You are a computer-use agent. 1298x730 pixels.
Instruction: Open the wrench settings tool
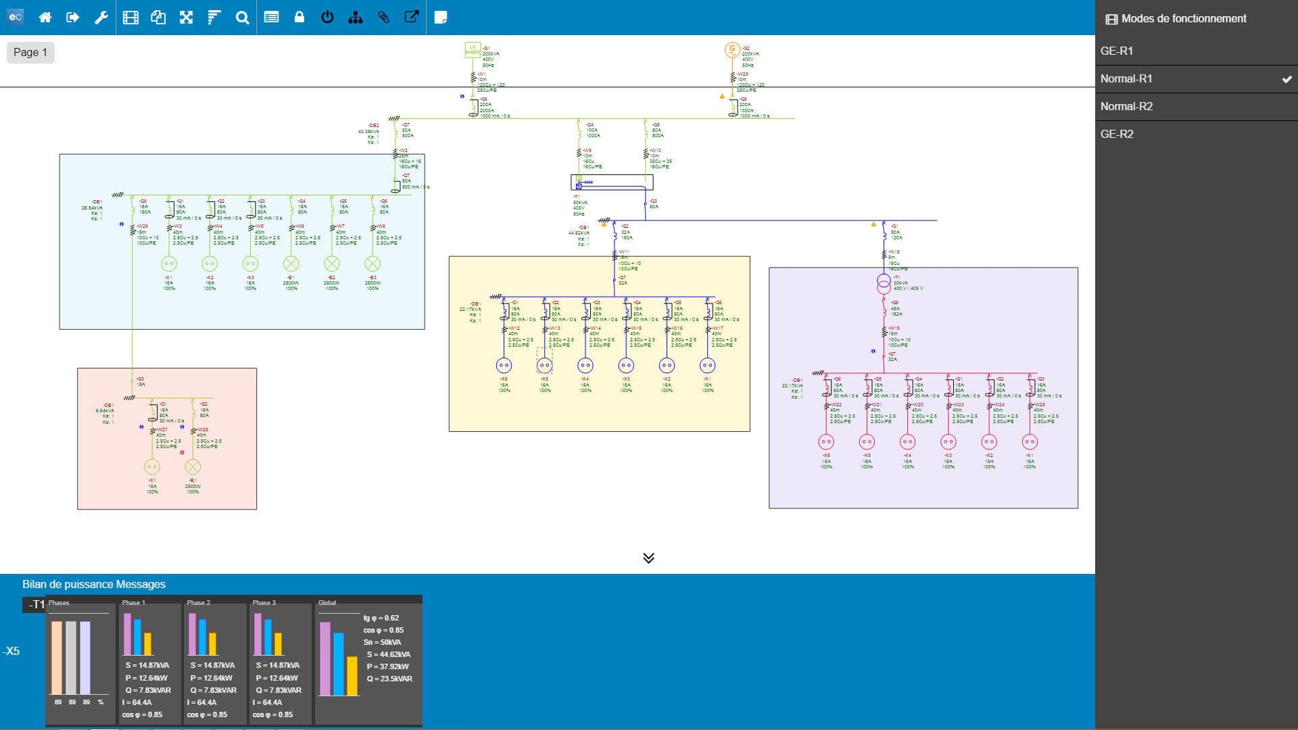point(101,18)
